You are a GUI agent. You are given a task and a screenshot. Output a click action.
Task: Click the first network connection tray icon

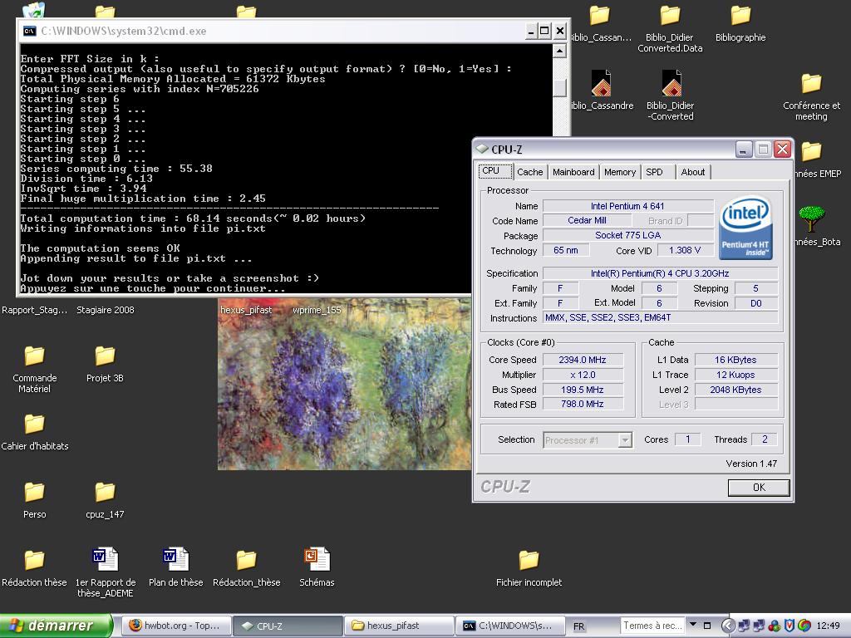pos(744,626)
